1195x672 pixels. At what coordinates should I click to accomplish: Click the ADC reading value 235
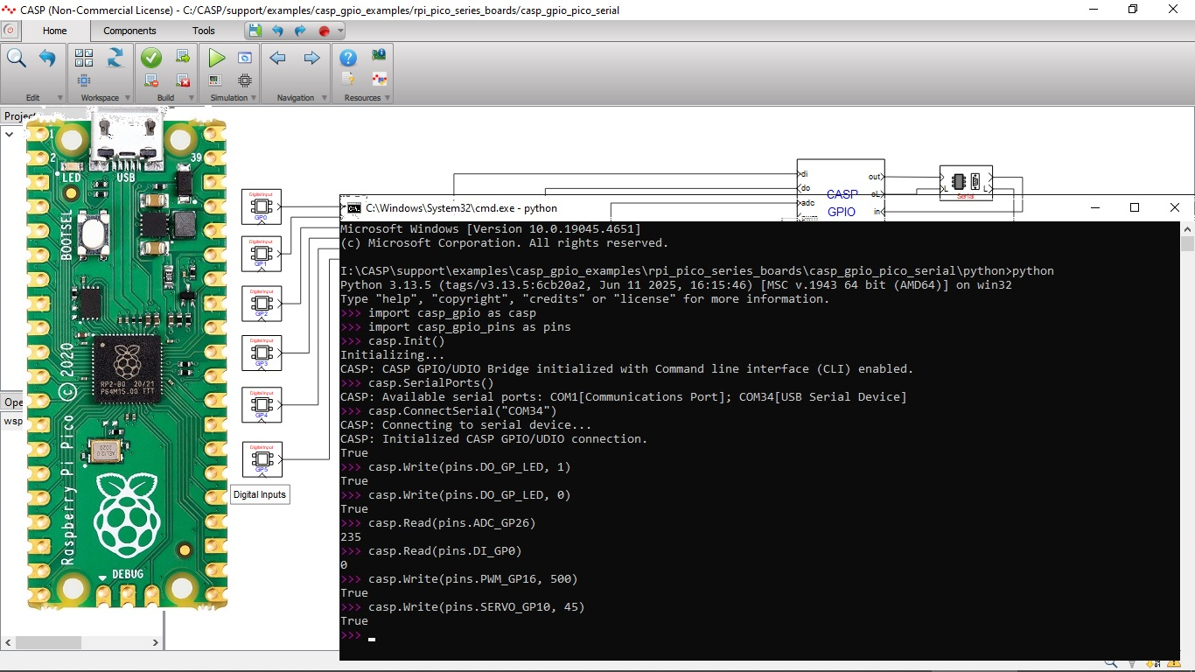pos(351,537)
